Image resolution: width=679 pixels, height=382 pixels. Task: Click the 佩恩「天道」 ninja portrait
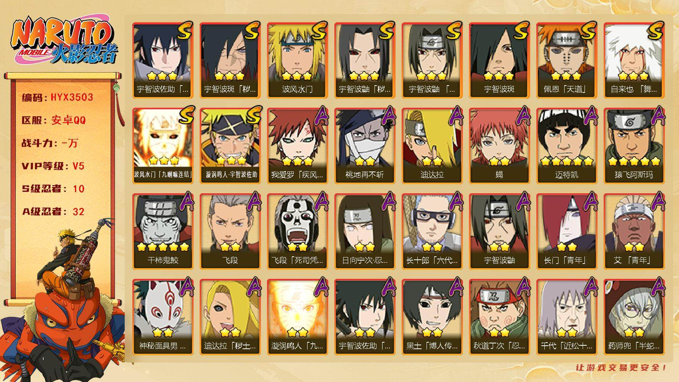click(567, 60)
